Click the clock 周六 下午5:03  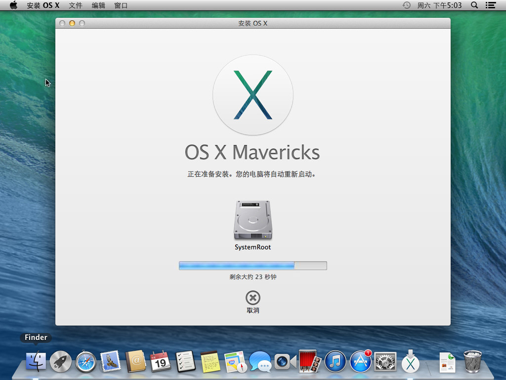point(439,5)
